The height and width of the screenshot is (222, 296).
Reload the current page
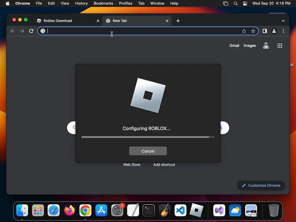pyautogui.click(x=31, y=31)
